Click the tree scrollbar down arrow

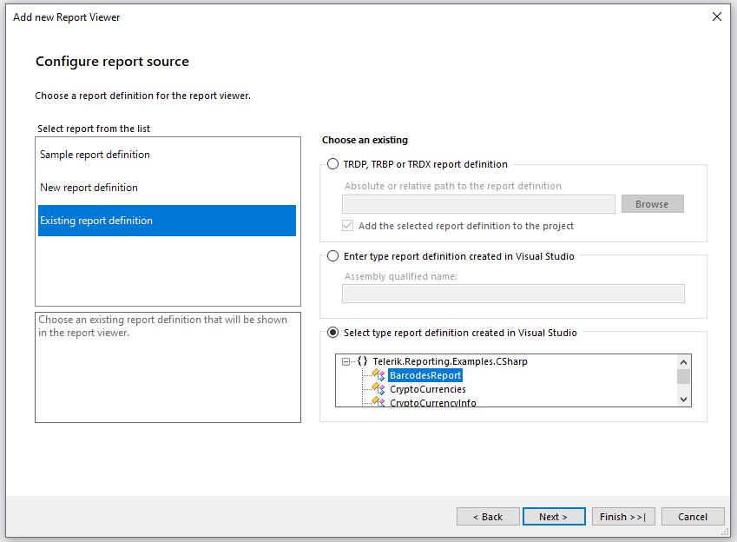(x=681, y=400)
